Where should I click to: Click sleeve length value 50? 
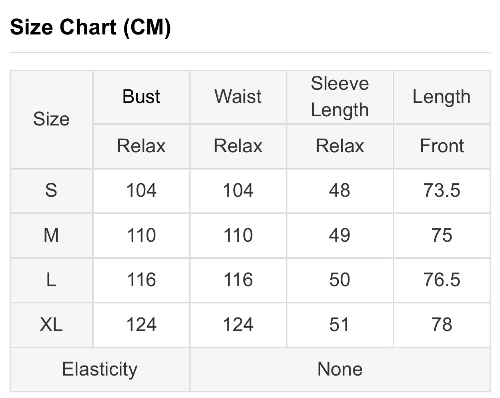pyautogui.click(x=340, y=280)
